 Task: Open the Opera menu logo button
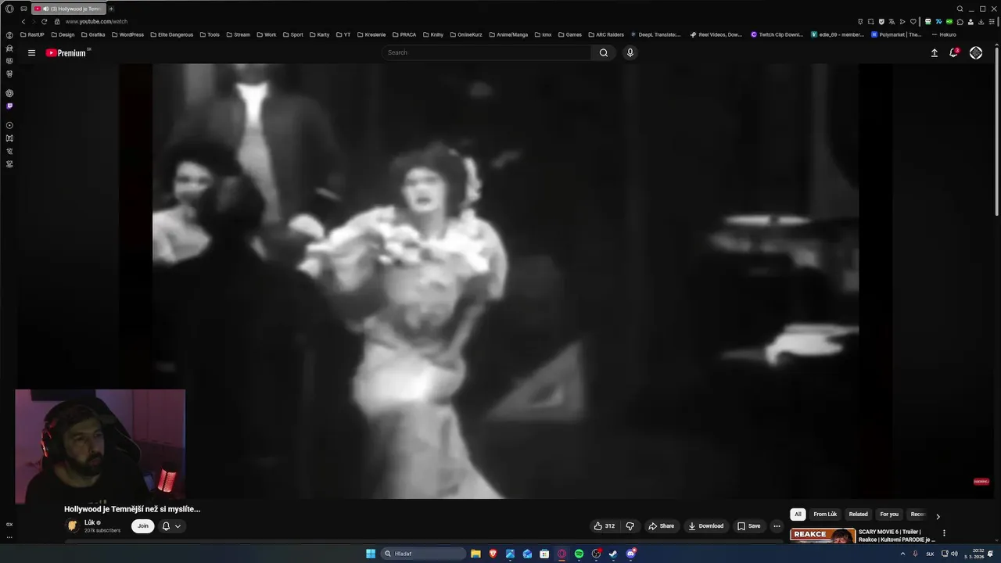point(9,9)
